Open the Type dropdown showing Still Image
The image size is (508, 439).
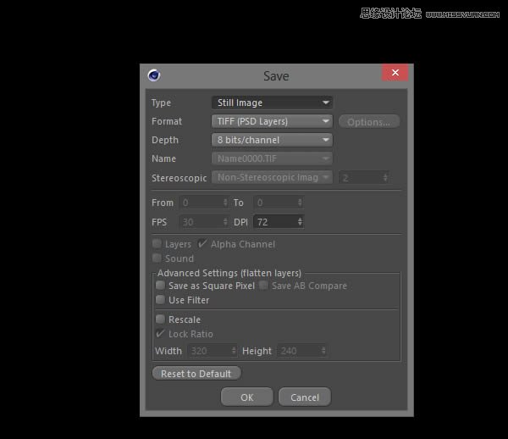click(272, 103)
